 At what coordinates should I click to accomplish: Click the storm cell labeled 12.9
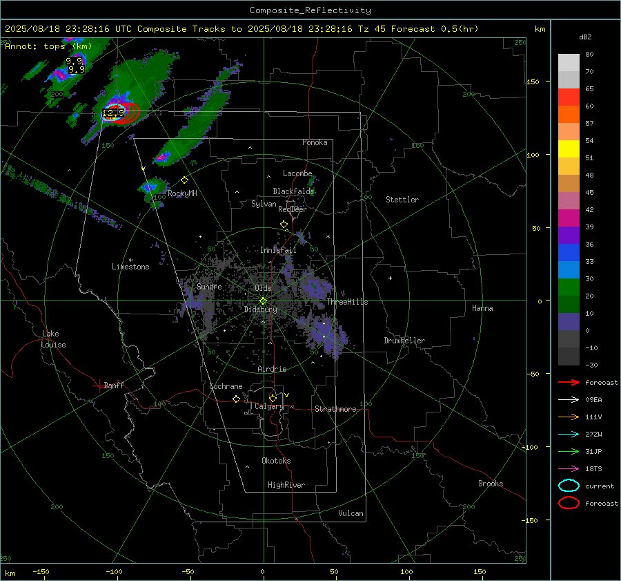point(113,113)
